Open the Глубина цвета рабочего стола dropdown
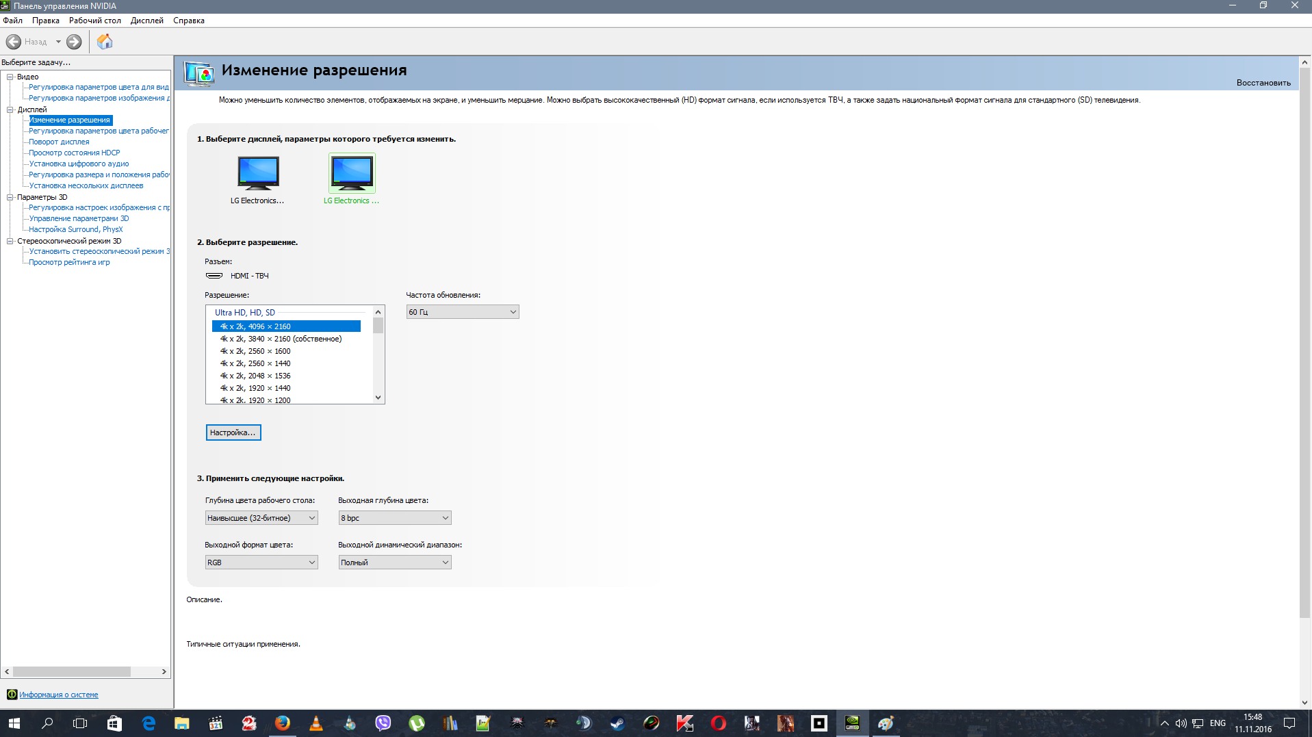Viewport: 1312px width, 737px height. [261, 518]
